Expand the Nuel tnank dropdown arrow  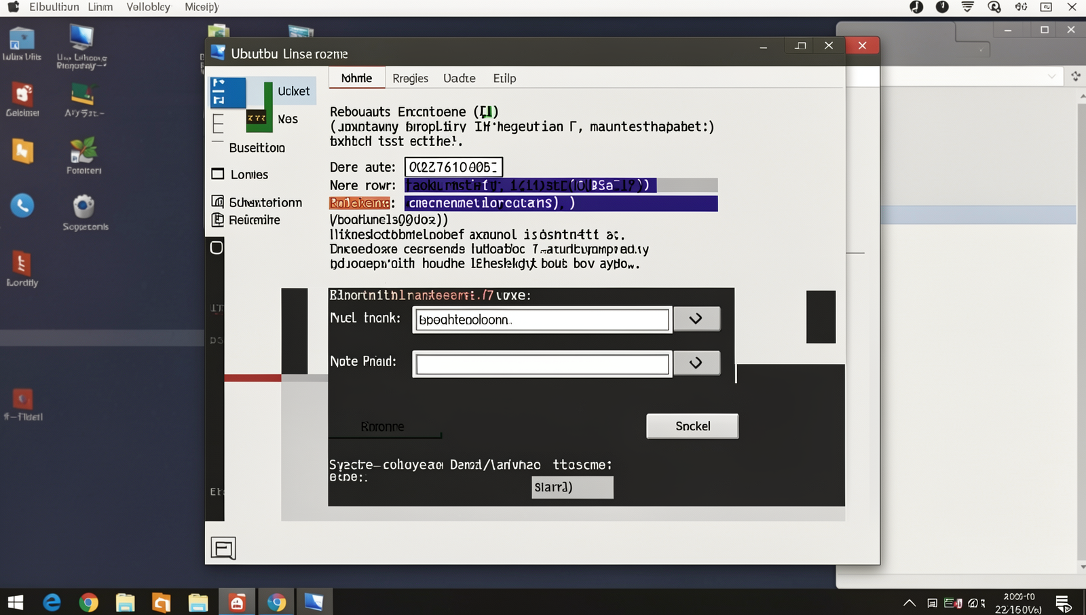[x=696, y=318]
